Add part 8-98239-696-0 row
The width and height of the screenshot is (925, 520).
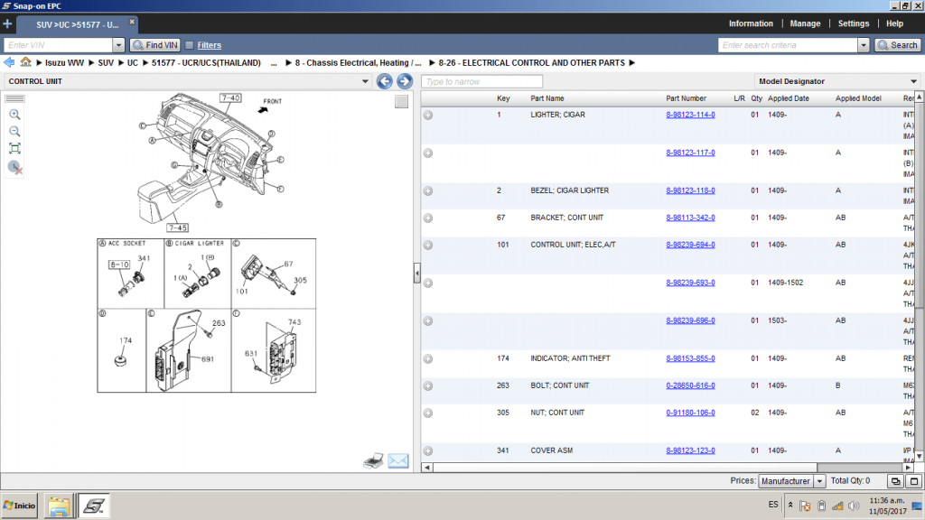point(428,321)
